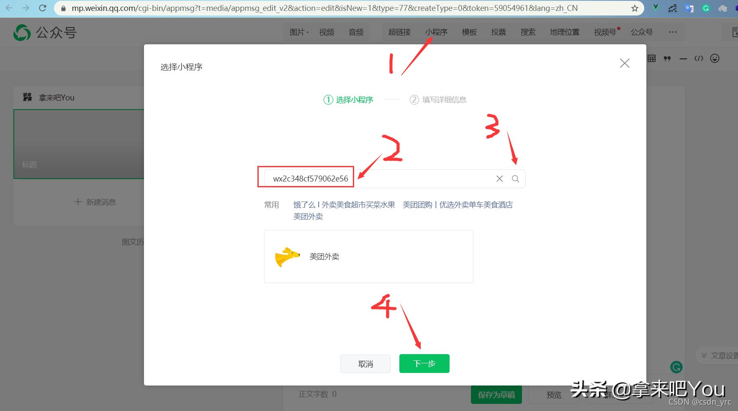Viewport: 738px width, 411px height.
Task: Click the code </> icon
Action: pos(699,59)
